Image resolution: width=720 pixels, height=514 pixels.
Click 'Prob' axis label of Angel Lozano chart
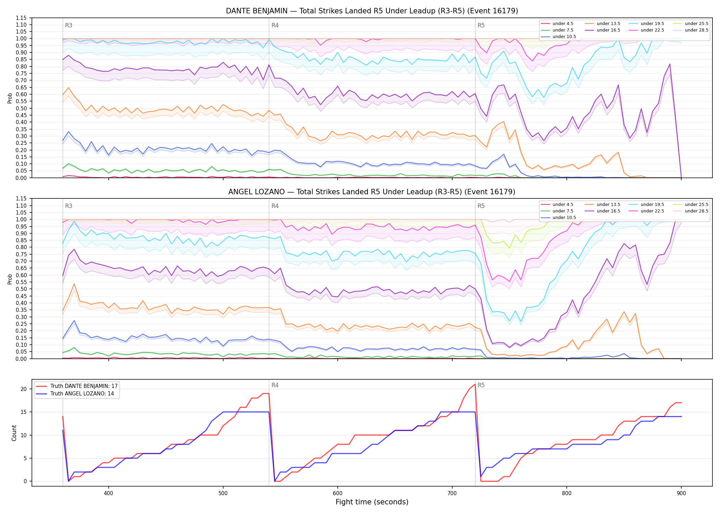click(x=10, y=279)
